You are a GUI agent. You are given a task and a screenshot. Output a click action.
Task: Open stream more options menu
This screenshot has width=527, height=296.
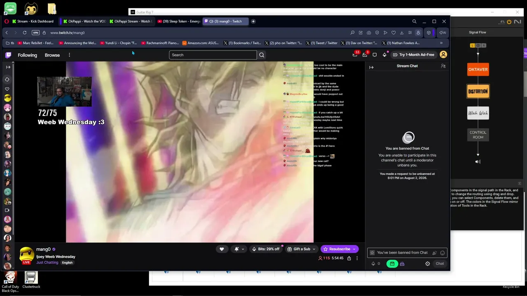point(357,258)
